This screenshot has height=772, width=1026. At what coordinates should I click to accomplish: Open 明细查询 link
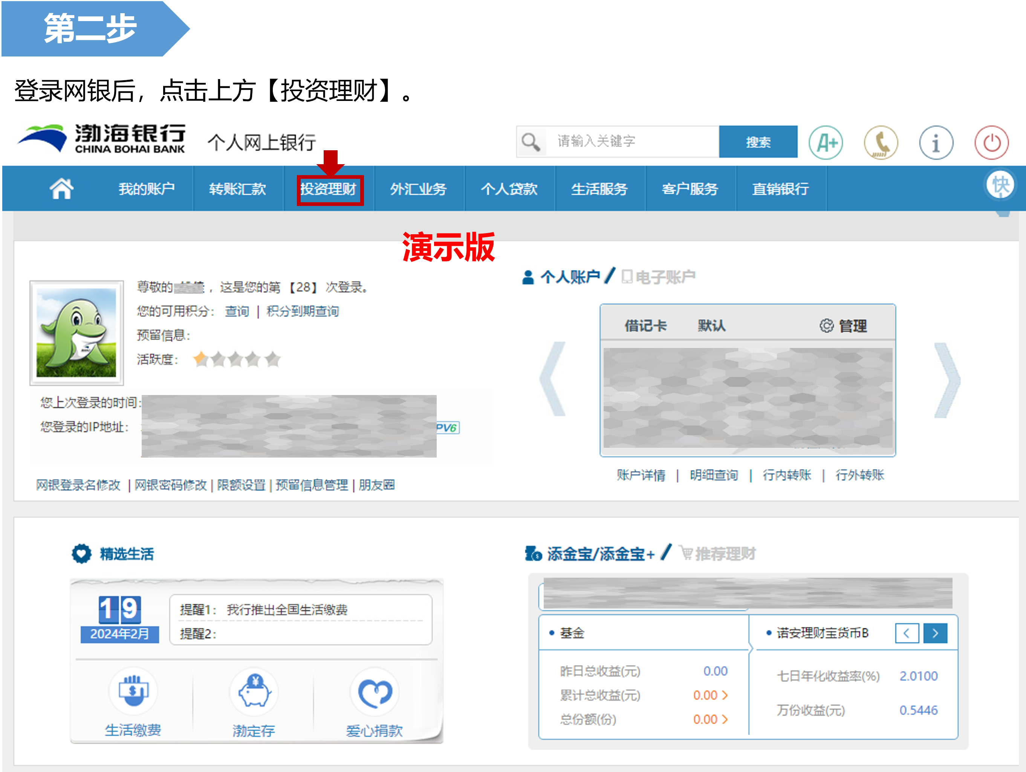point(714,475)
